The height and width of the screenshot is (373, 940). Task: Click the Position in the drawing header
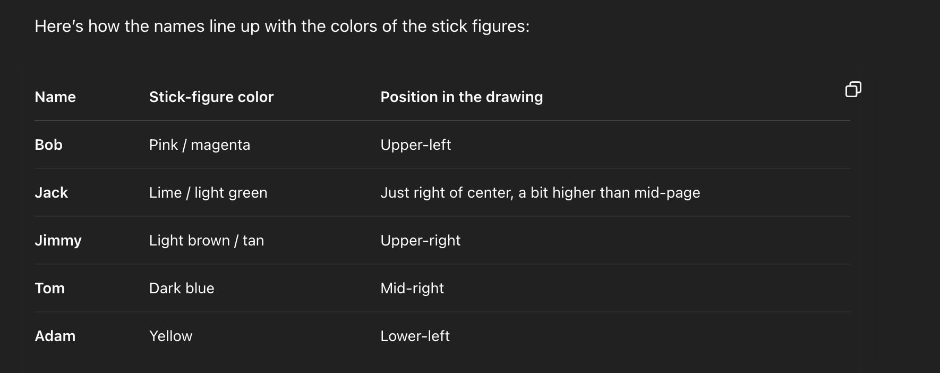pyautogui.click(x=462, y=97)
